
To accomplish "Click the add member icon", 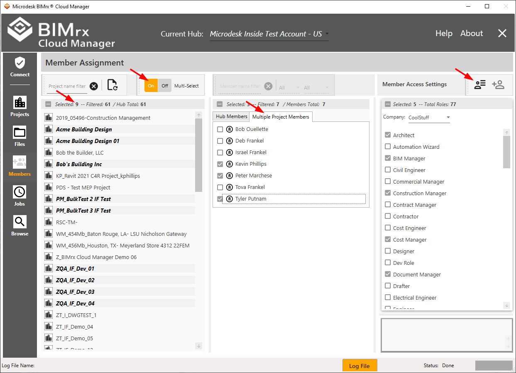I will [x=498, y=85].
